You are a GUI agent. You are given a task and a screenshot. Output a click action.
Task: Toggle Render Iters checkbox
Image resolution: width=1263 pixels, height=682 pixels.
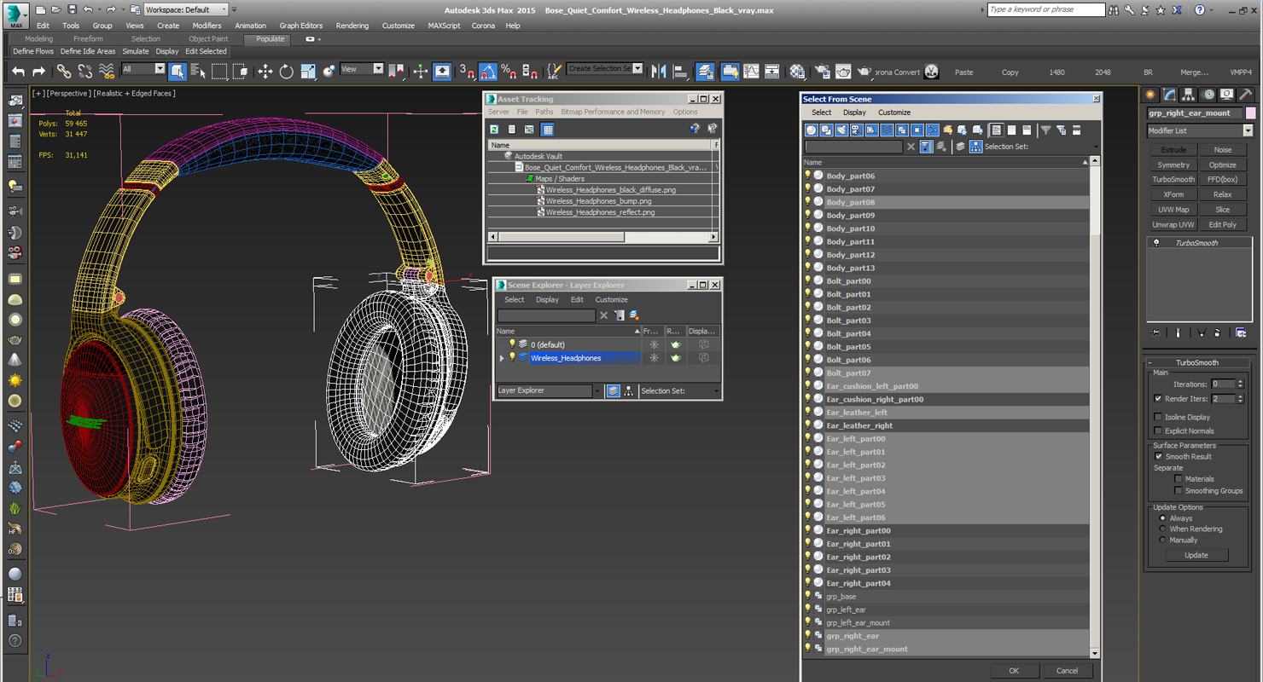tap(1158, 398)
